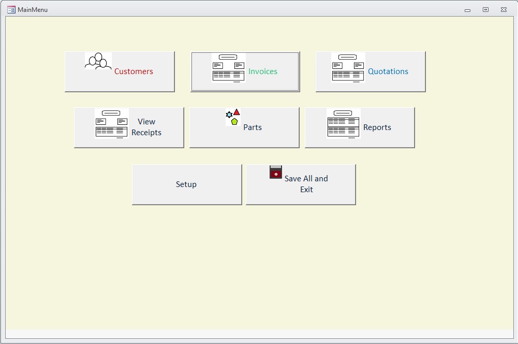518x344 pixels.
Task: Click the document icon on Quotations button
Action: (x=348, y=68)
